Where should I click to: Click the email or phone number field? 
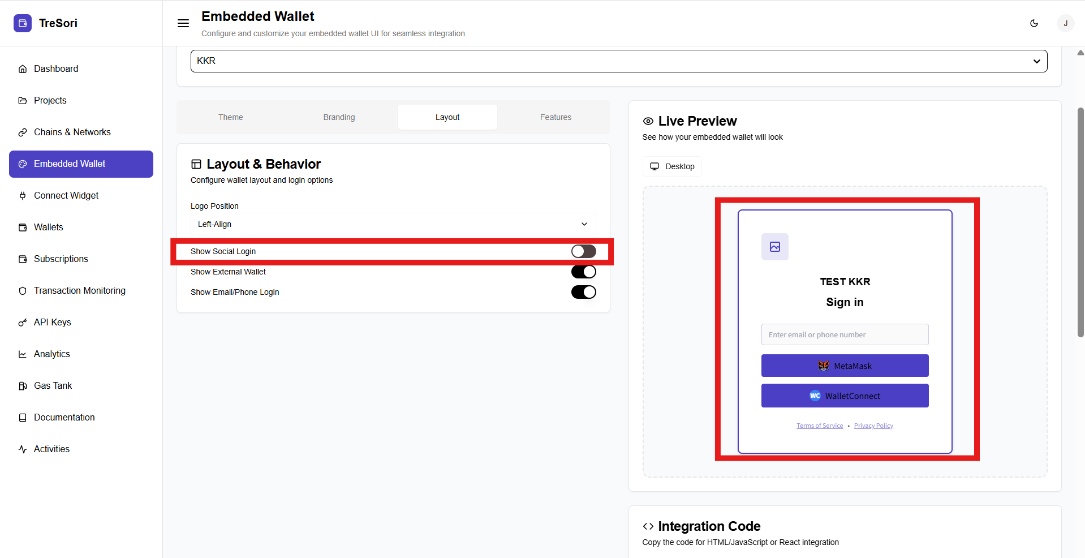tap(845, 334)
